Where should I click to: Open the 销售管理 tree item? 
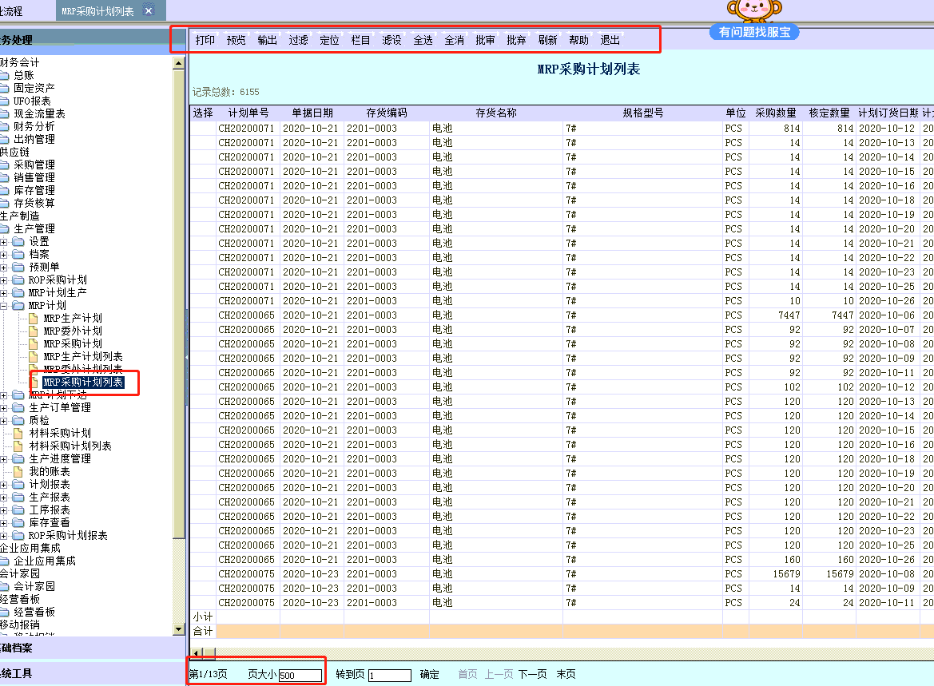[34, 177]
